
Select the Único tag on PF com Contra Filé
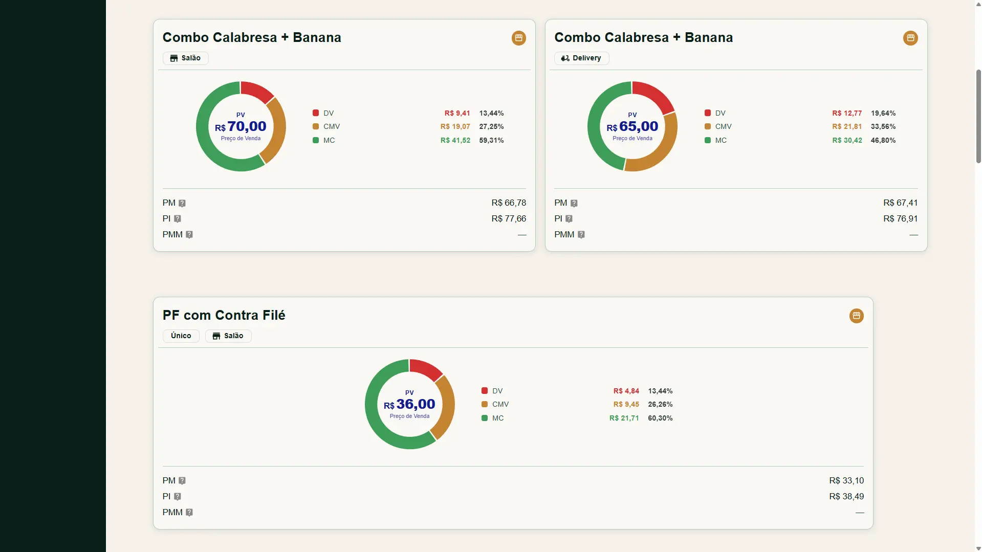tap(181, 336)
